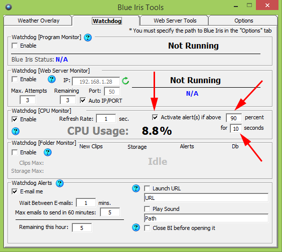Open help for CPU Monitor
Screen dimensions: 282x252
(16, 131)
